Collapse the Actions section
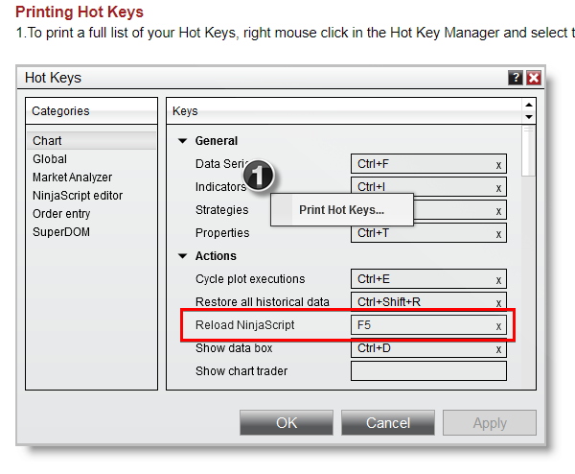Screen dimensions: 575x474 click(x=183, y=256)
